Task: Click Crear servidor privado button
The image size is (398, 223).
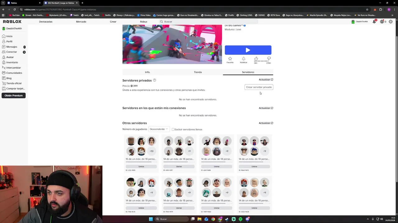Action: tap(259, 87)
